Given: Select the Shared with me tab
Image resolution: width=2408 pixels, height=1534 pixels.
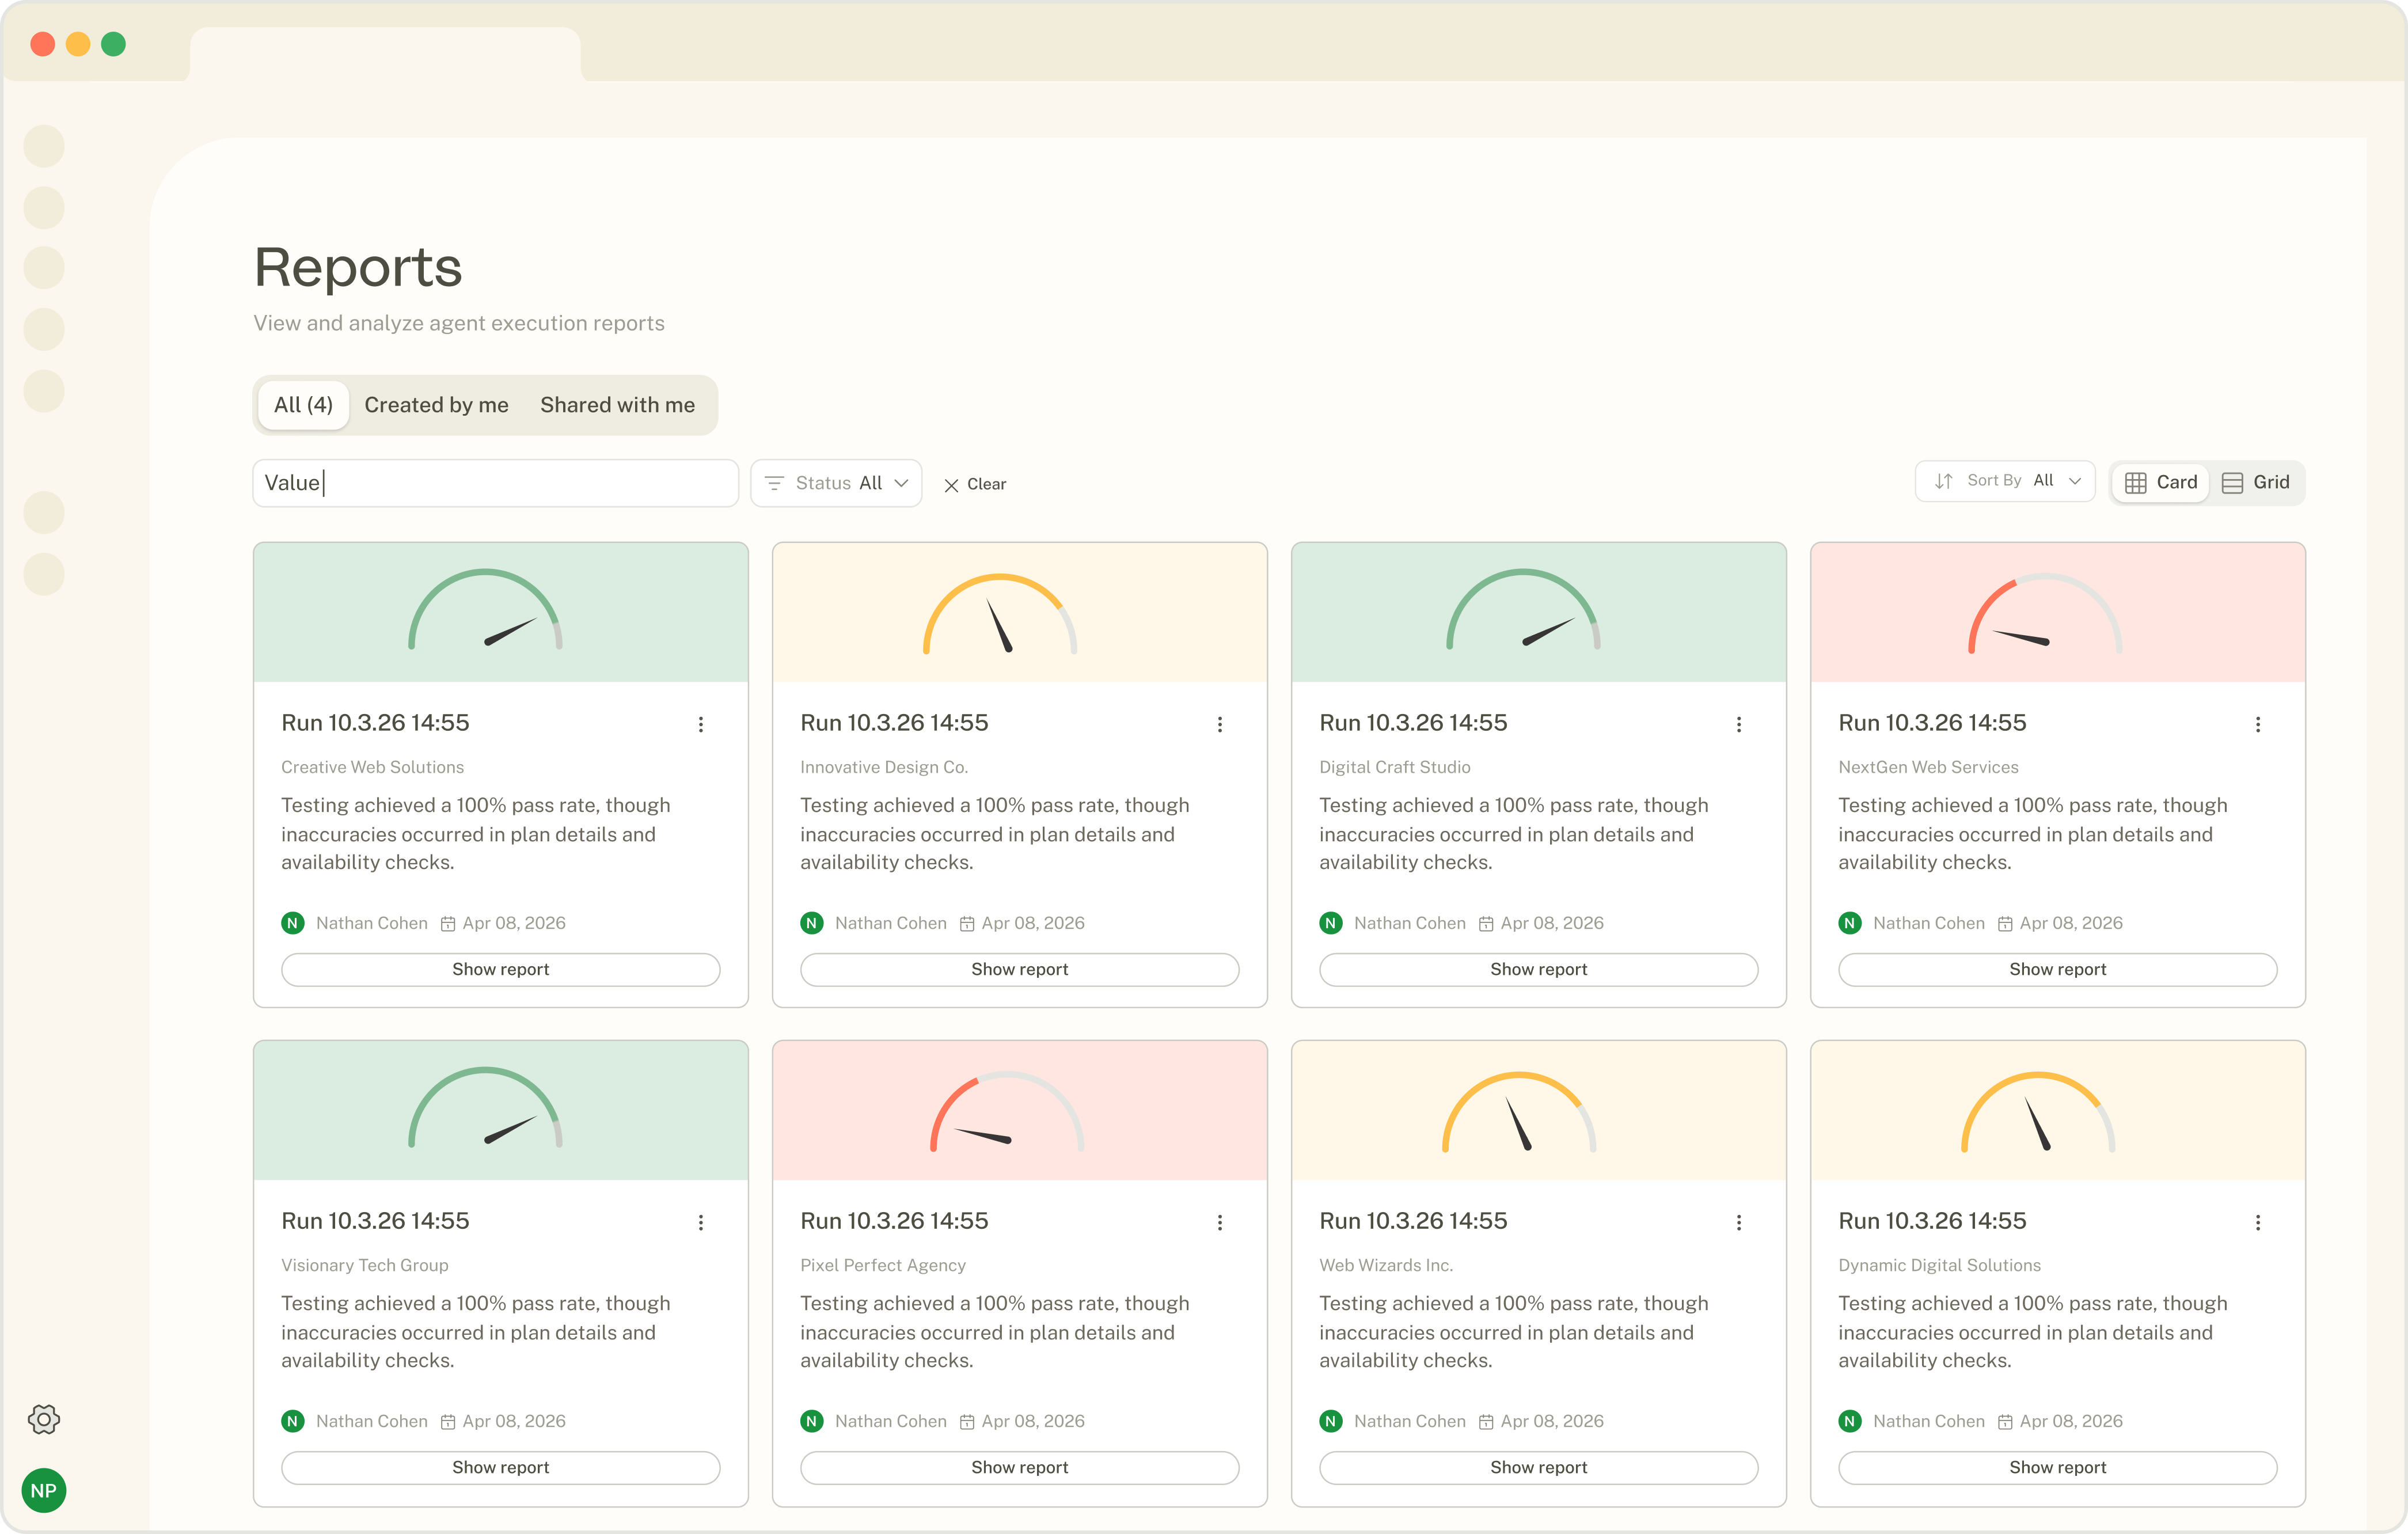Looking at the screenshot, I should coord(617,405).
